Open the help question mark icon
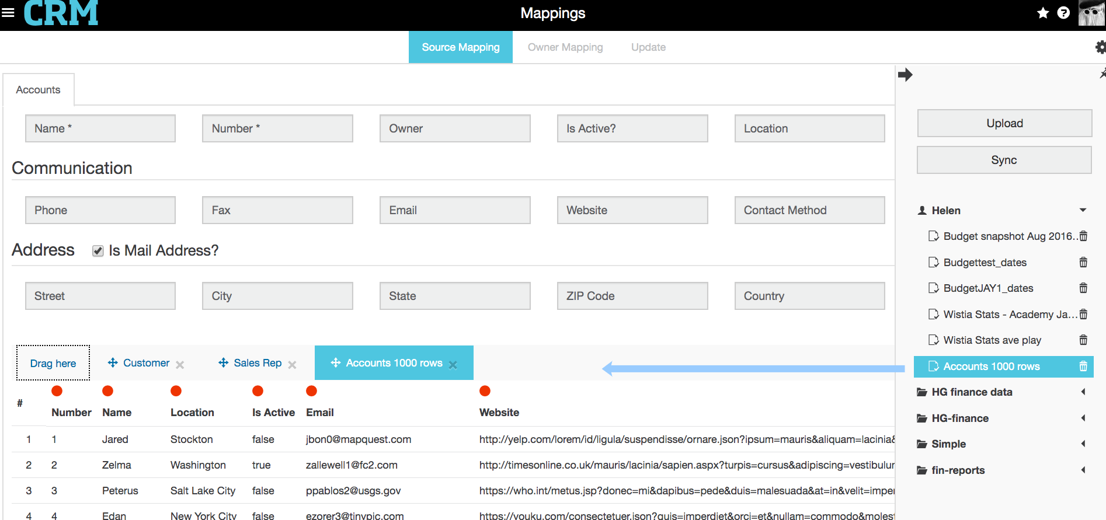Viewport: 1106px width, 520px height. click(x=1063, y=13)
